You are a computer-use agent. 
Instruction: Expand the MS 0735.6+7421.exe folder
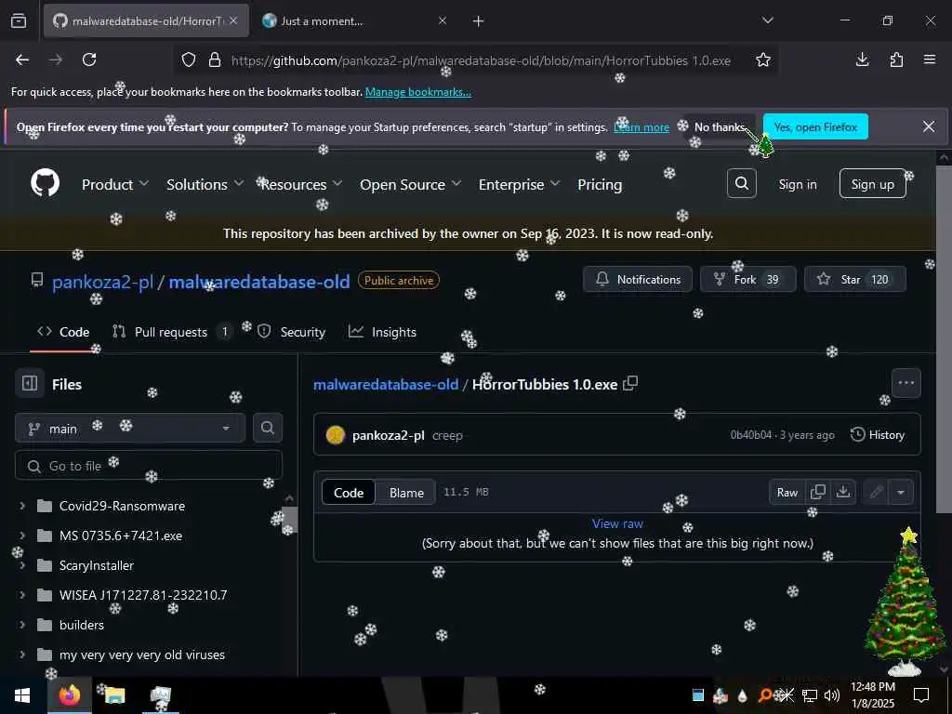(22, 535)
